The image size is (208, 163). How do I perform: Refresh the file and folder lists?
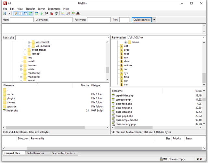37,13
